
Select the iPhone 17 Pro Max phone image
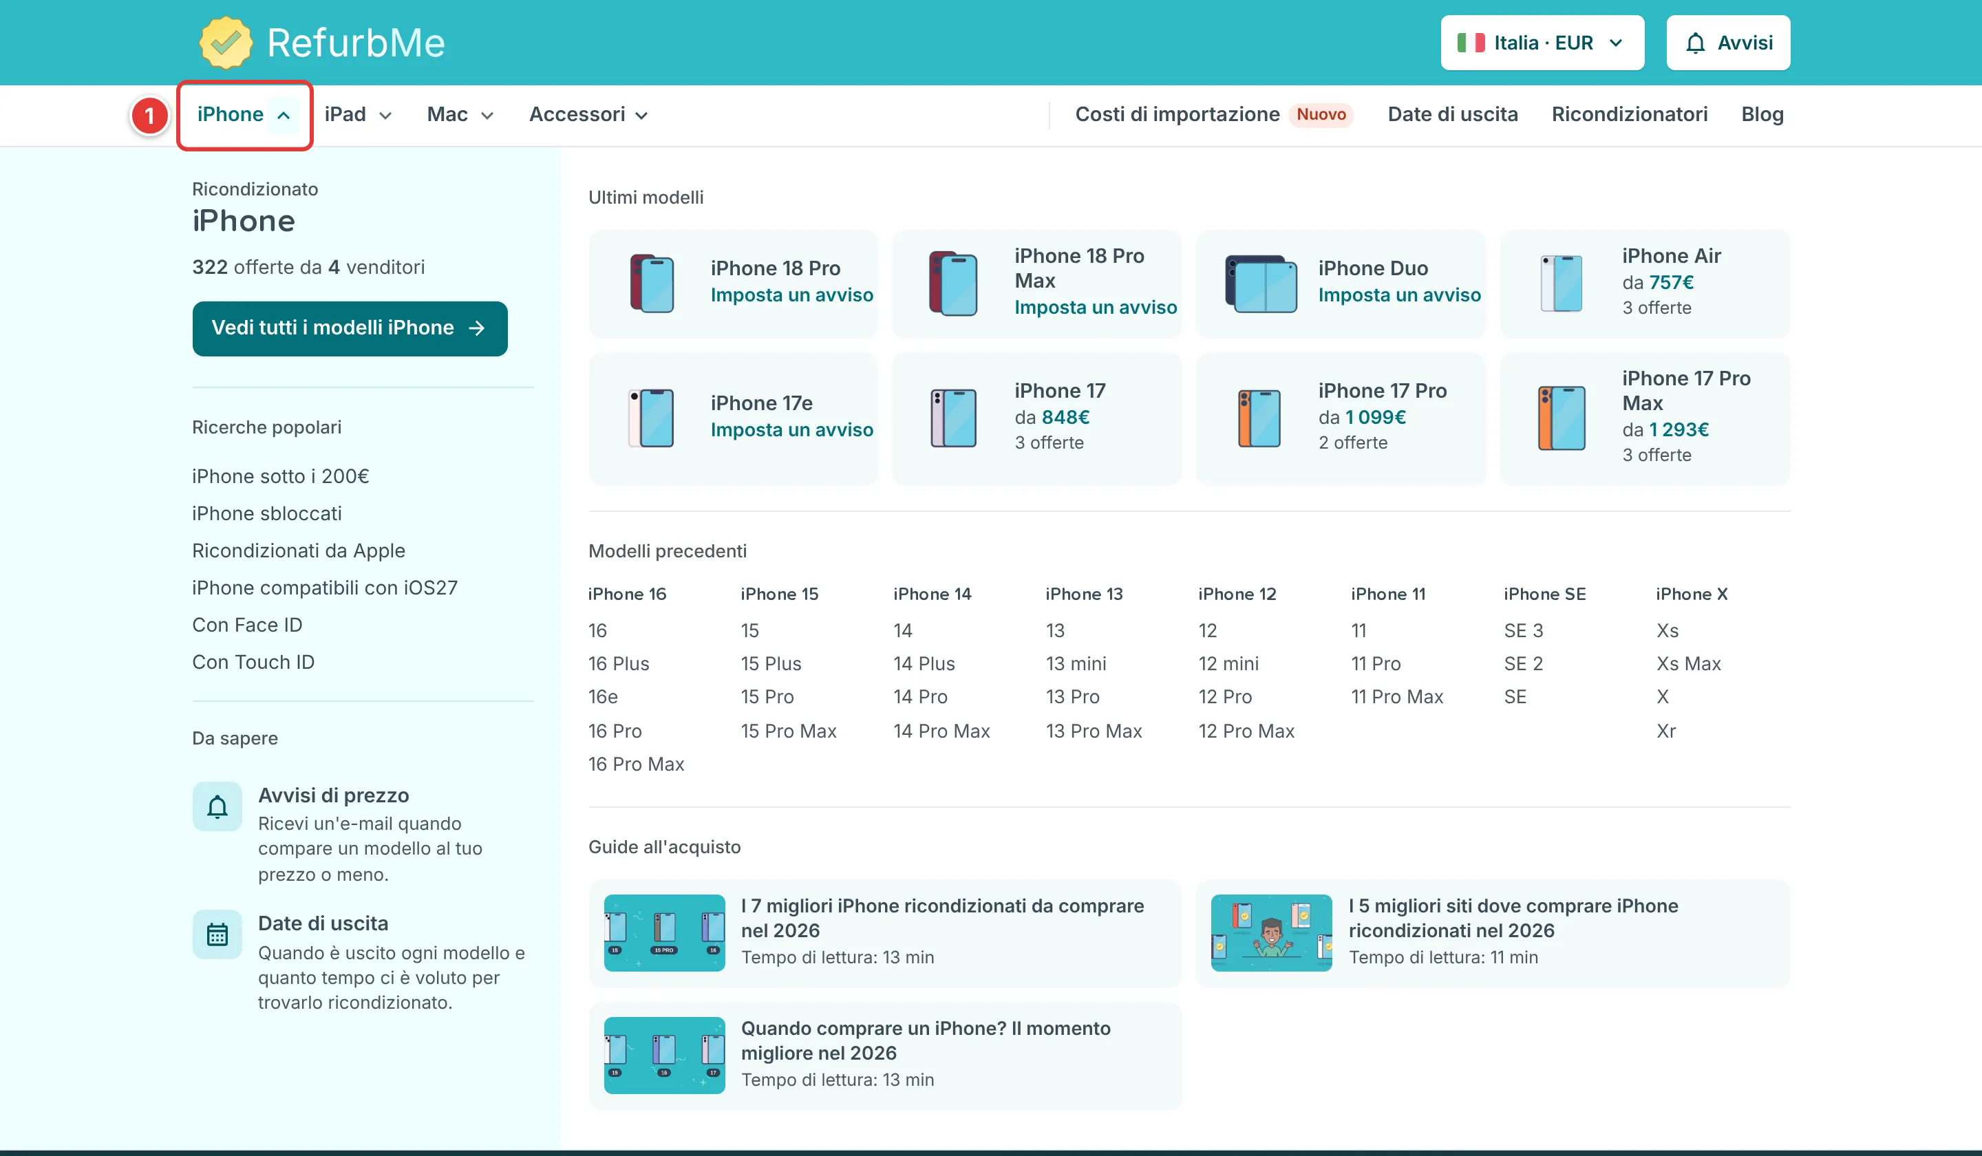tap(1562, 418)
